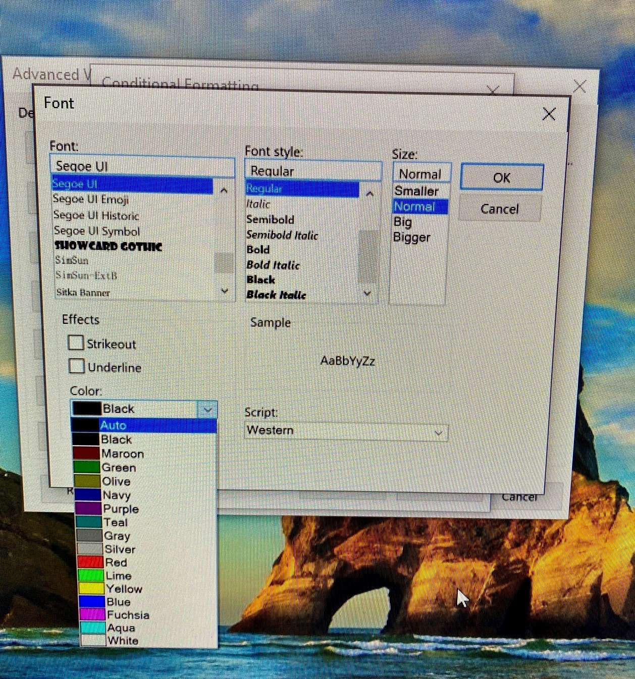Pick Blue color
Viewport: 635px width, 679px height.
point(148,602)
